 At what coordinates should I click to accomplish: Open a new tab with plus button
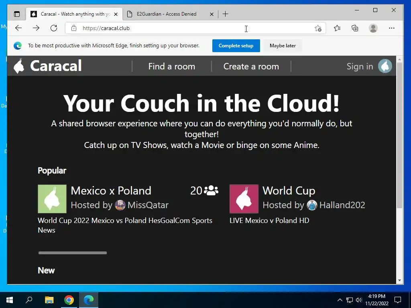225,14
